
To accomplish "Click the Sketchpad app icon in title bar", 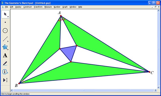I will (x=3, y=3).
